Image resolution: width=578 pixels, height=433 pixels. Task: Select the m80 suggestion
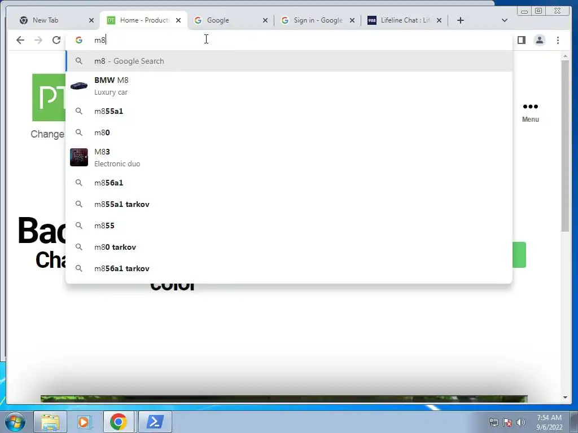pyautogui.click(x=289, y=132)
